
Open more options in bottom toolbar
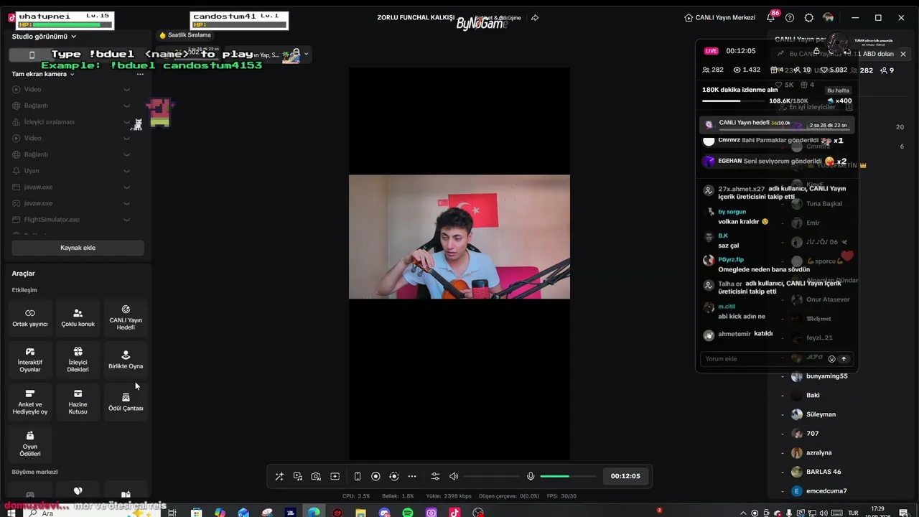pos(412,476)
